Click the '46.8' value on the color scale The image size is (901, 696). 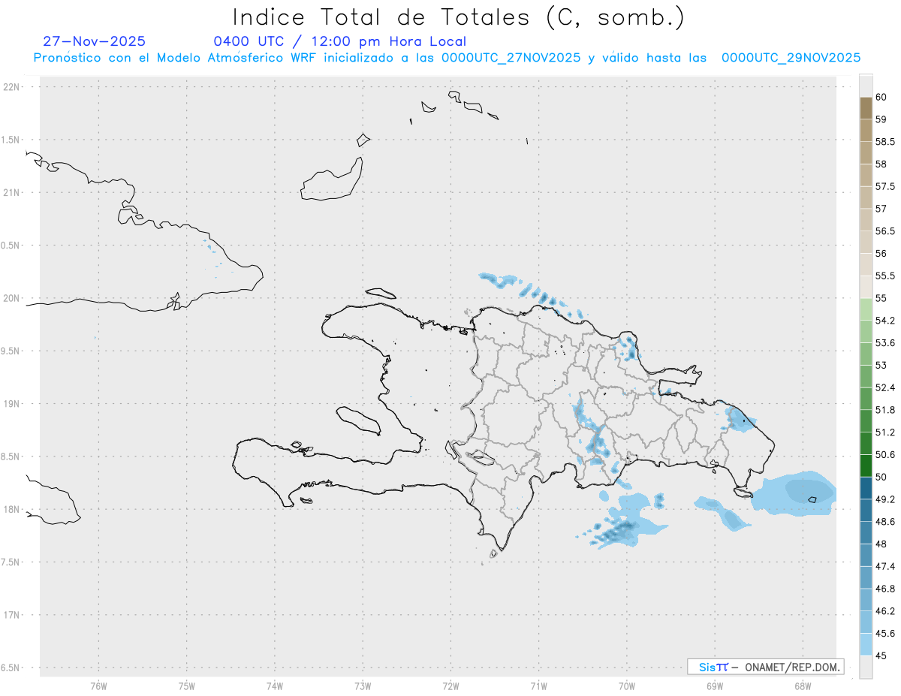pos(884,589)
